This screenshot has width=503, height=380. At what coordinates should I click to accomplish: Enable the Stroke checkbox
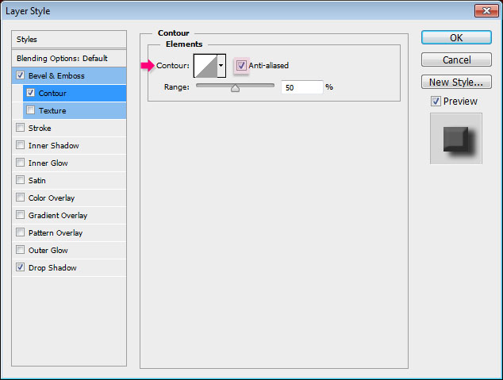(x=20, y=128)
